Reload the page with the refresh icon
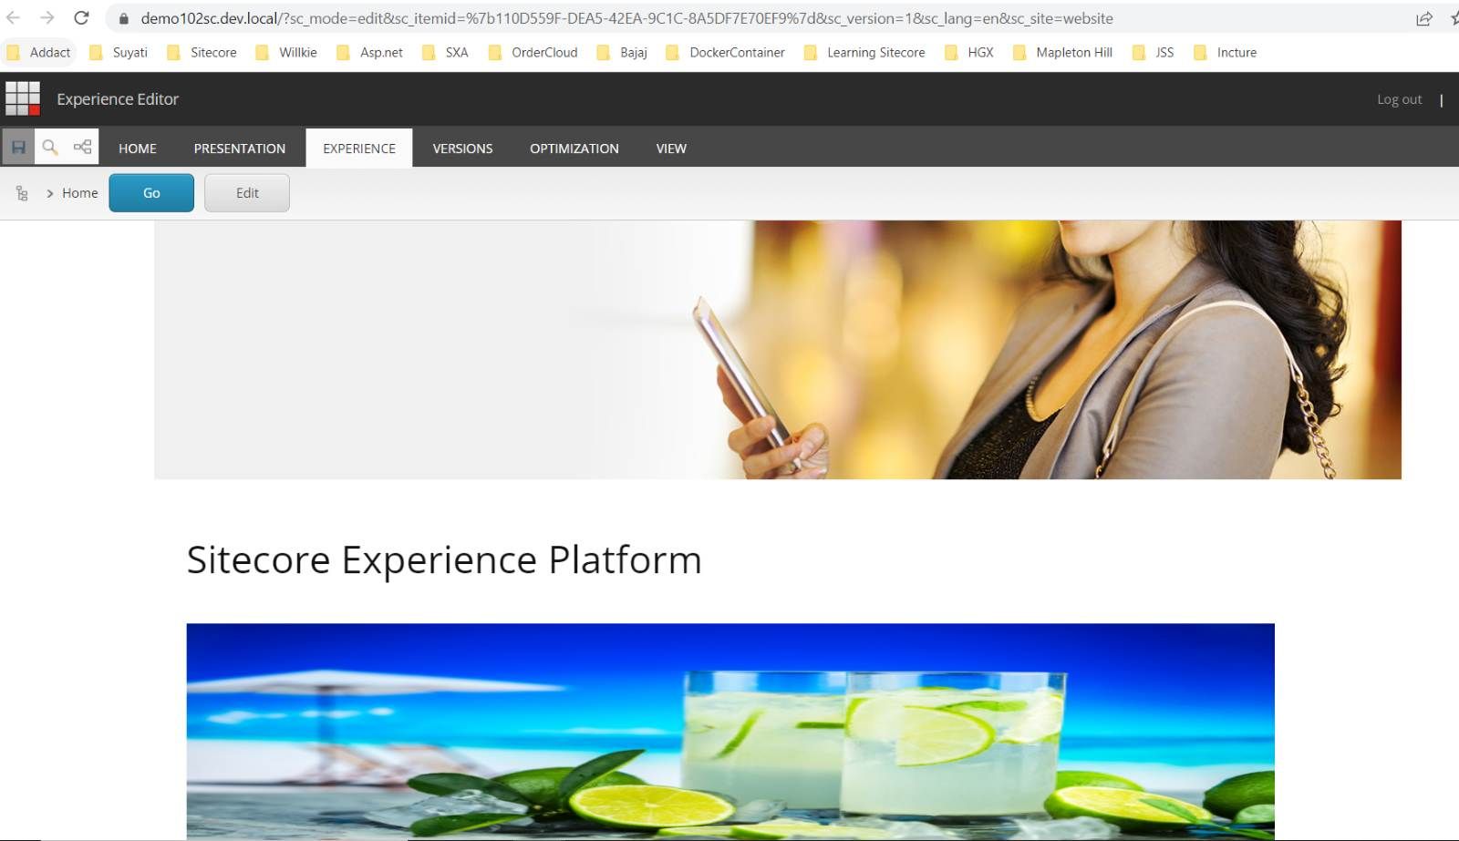 coord(81,18)
